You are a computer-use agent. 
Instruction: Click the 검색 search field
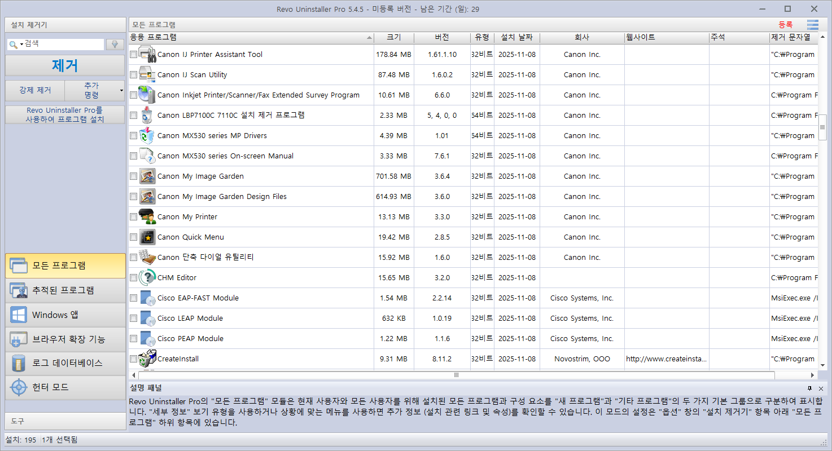tap(63, 44)
